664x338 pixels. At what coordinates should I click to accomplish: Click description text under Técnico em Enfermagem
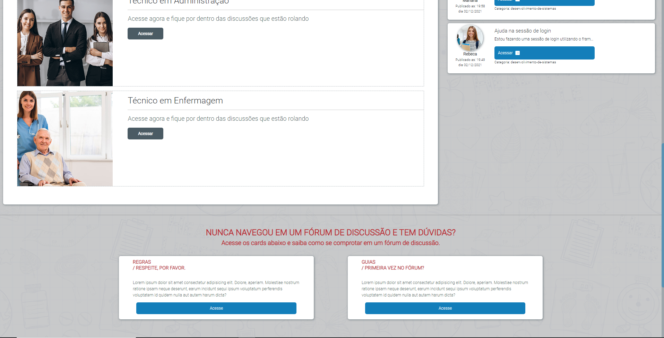pos(218,119)
